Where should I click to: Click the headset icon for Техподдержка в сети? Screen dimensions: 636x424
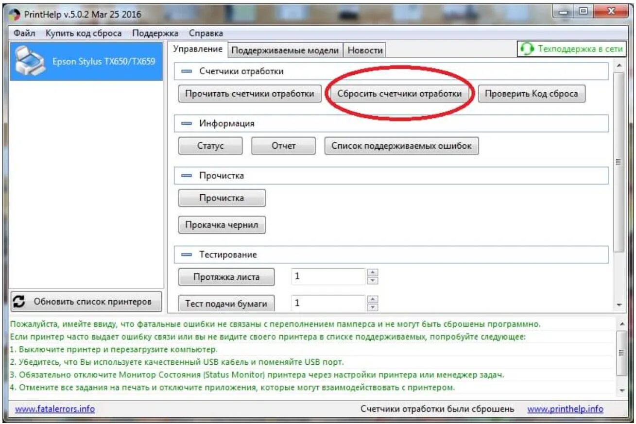coord(527,49)
